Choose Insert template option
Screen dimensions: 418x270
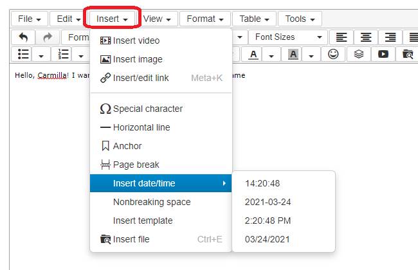coord(161,221)
